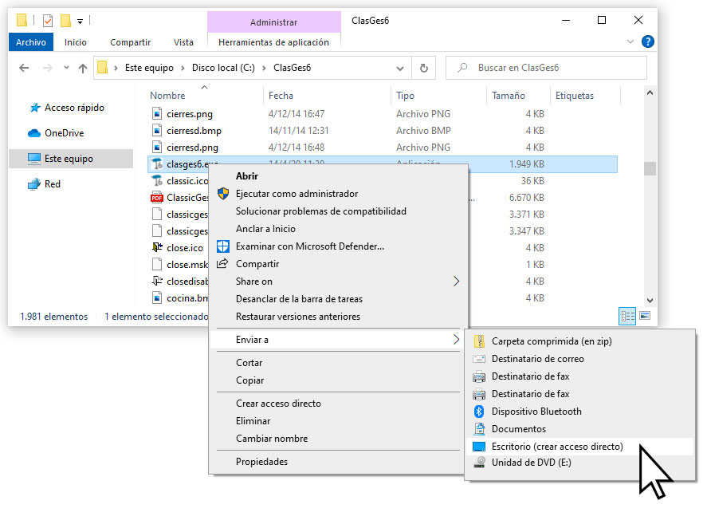
Task: Choose Ejecutar como administrador
Action: pyautogui.click(x=339, y=194)
